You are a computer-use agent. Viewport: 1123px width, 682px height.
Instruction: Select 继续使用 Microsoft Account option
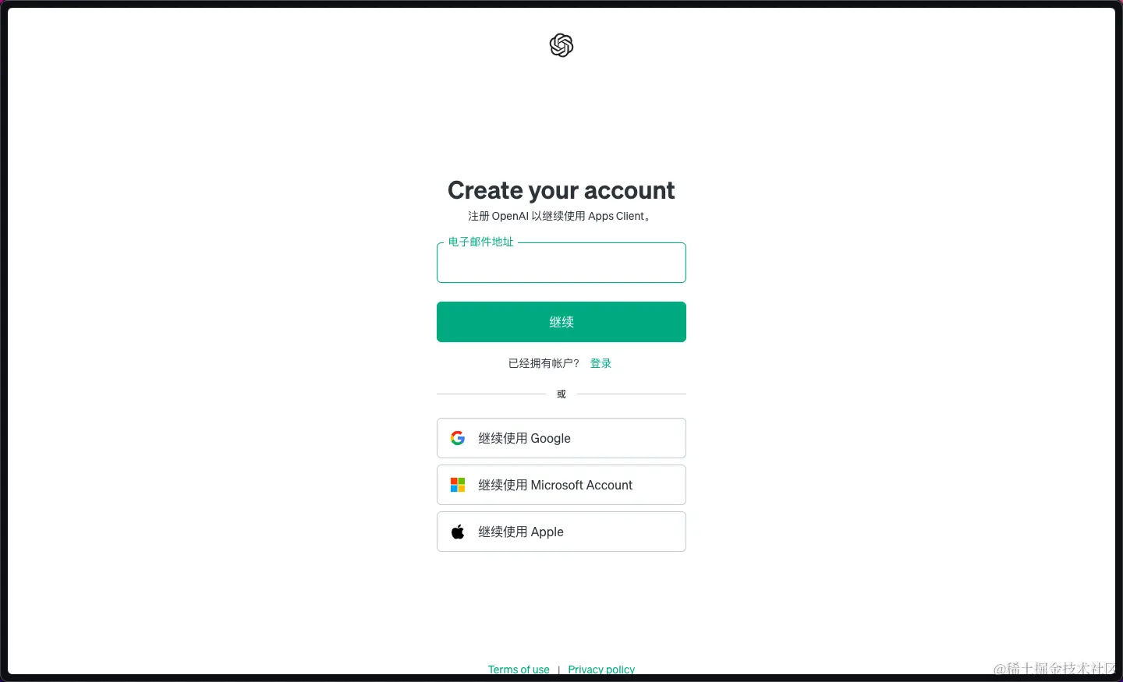click(561, 485)
